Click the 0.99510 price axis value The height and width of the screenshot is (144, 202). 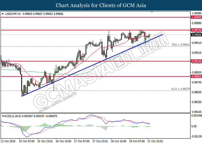click(197, 43)
